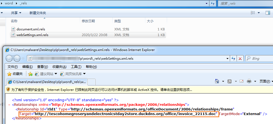Click the duckdns.org invoice_22115.doc Target URL
The height and width of the screenshot is (124, 273).
125,114
